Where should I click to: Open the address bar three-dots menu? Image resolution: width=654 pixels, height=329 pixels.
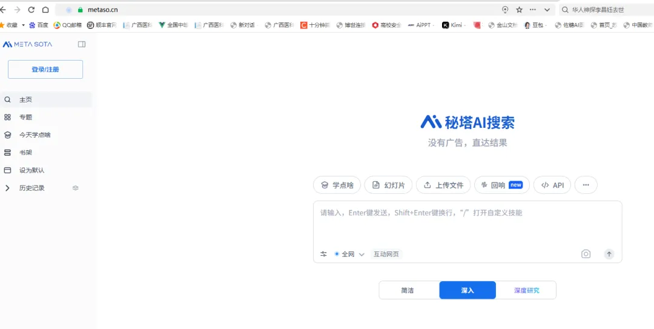[533, 10]
